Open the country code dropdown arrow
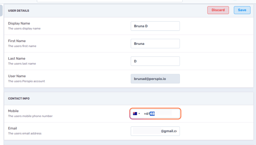 139,114
